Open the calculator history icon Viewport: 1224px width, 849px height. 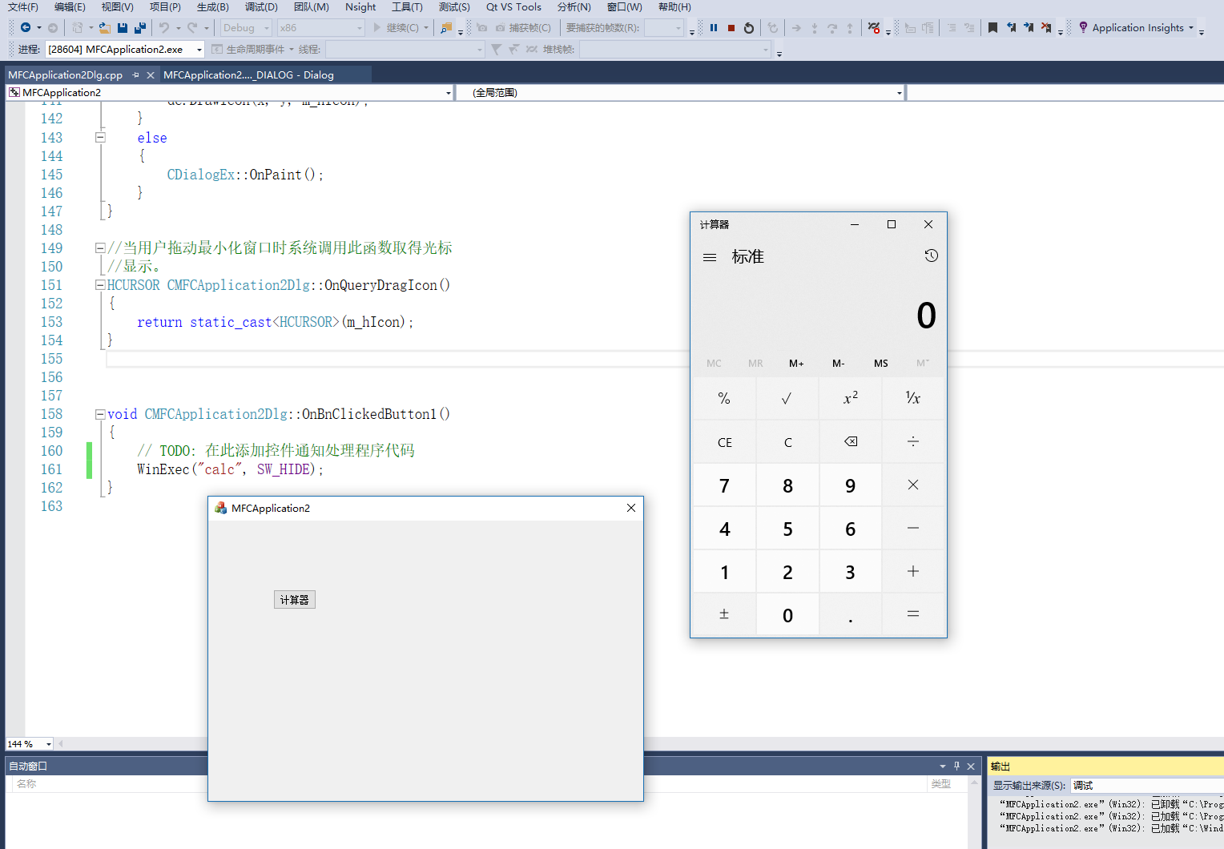[931, 256]
